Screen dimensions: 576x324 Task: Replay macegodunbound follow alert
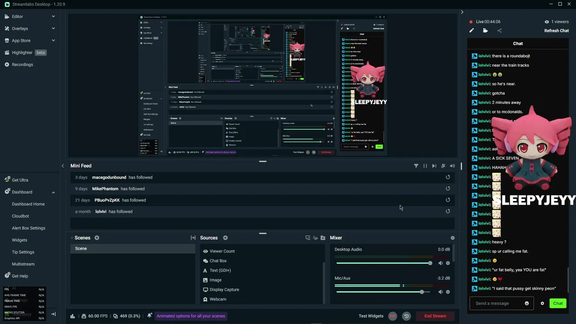click(x=448, y=177)
